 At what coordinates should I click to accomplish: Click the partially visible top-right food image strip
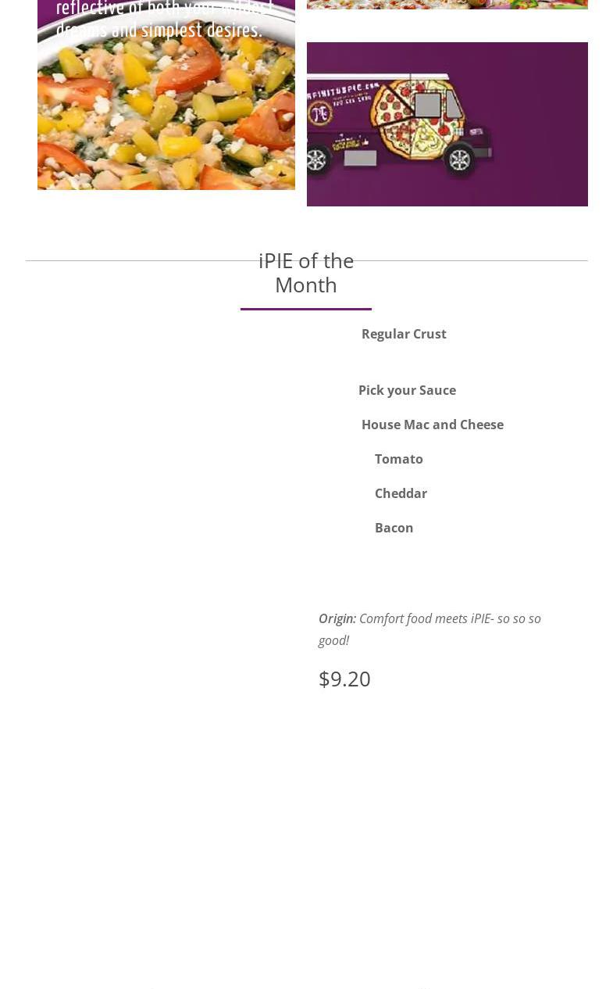[x=447, y=4]
